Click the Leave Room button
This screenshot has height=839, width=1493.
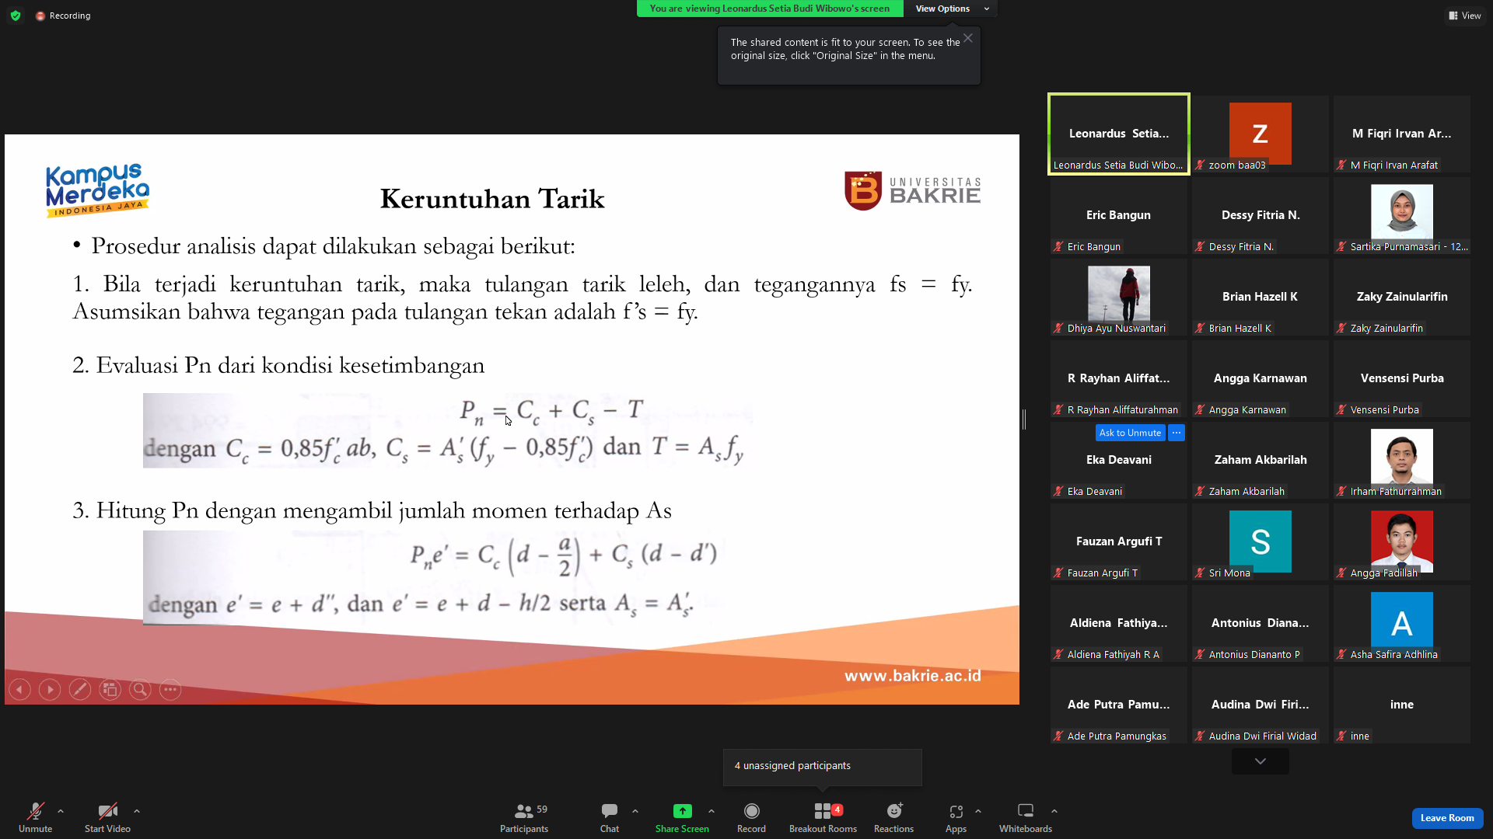tap(1447, 818)
